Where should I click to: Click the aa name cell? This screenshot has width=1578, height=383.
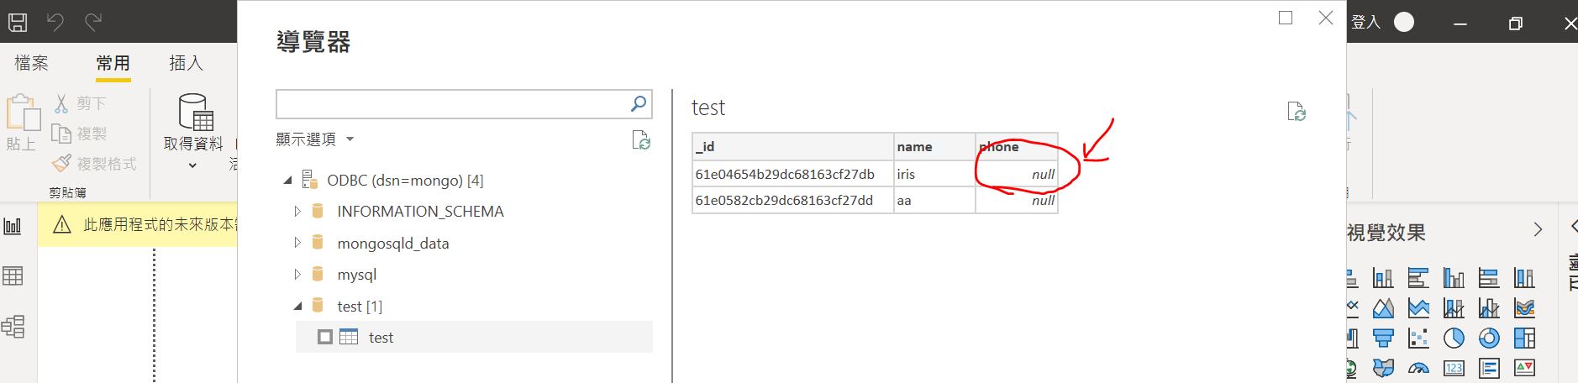tap(934, 200)
